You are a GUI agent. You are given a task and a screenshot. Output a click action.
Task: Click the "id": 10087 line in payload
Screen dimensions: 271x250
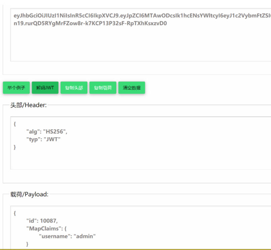click(42, 221)
